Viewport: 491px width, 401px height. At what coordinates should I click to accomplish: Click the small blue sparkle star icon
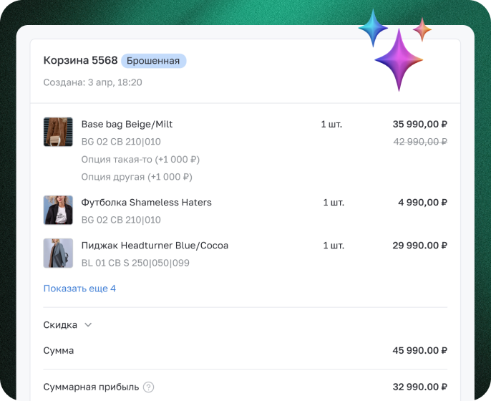coord(373,28)
